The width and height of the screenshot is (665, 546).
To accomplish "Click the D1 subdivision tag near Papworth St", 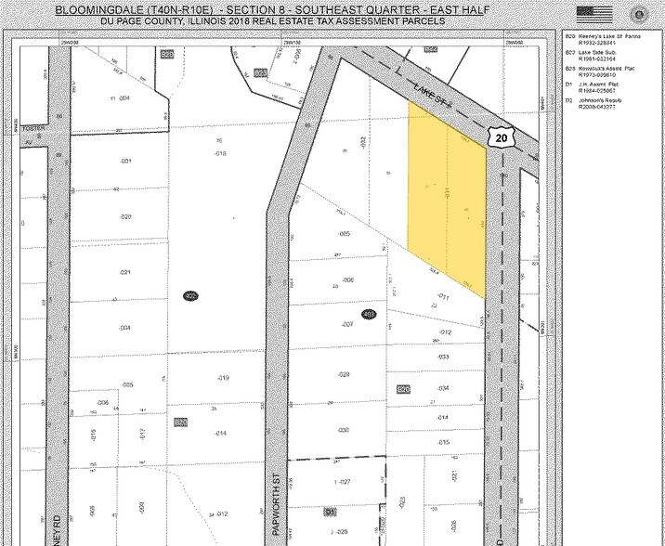I will [329, 512].
